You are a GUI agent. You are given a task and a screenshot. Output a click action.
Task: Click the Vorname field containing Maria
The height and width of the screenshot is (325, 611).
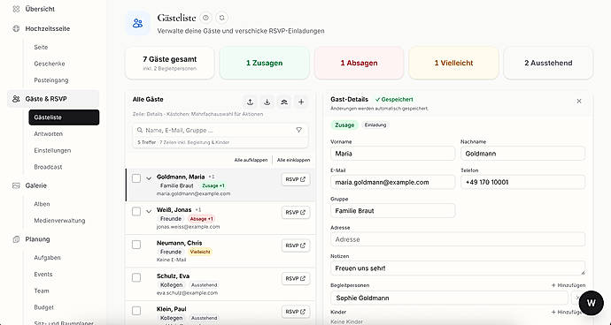pos(392,154)
